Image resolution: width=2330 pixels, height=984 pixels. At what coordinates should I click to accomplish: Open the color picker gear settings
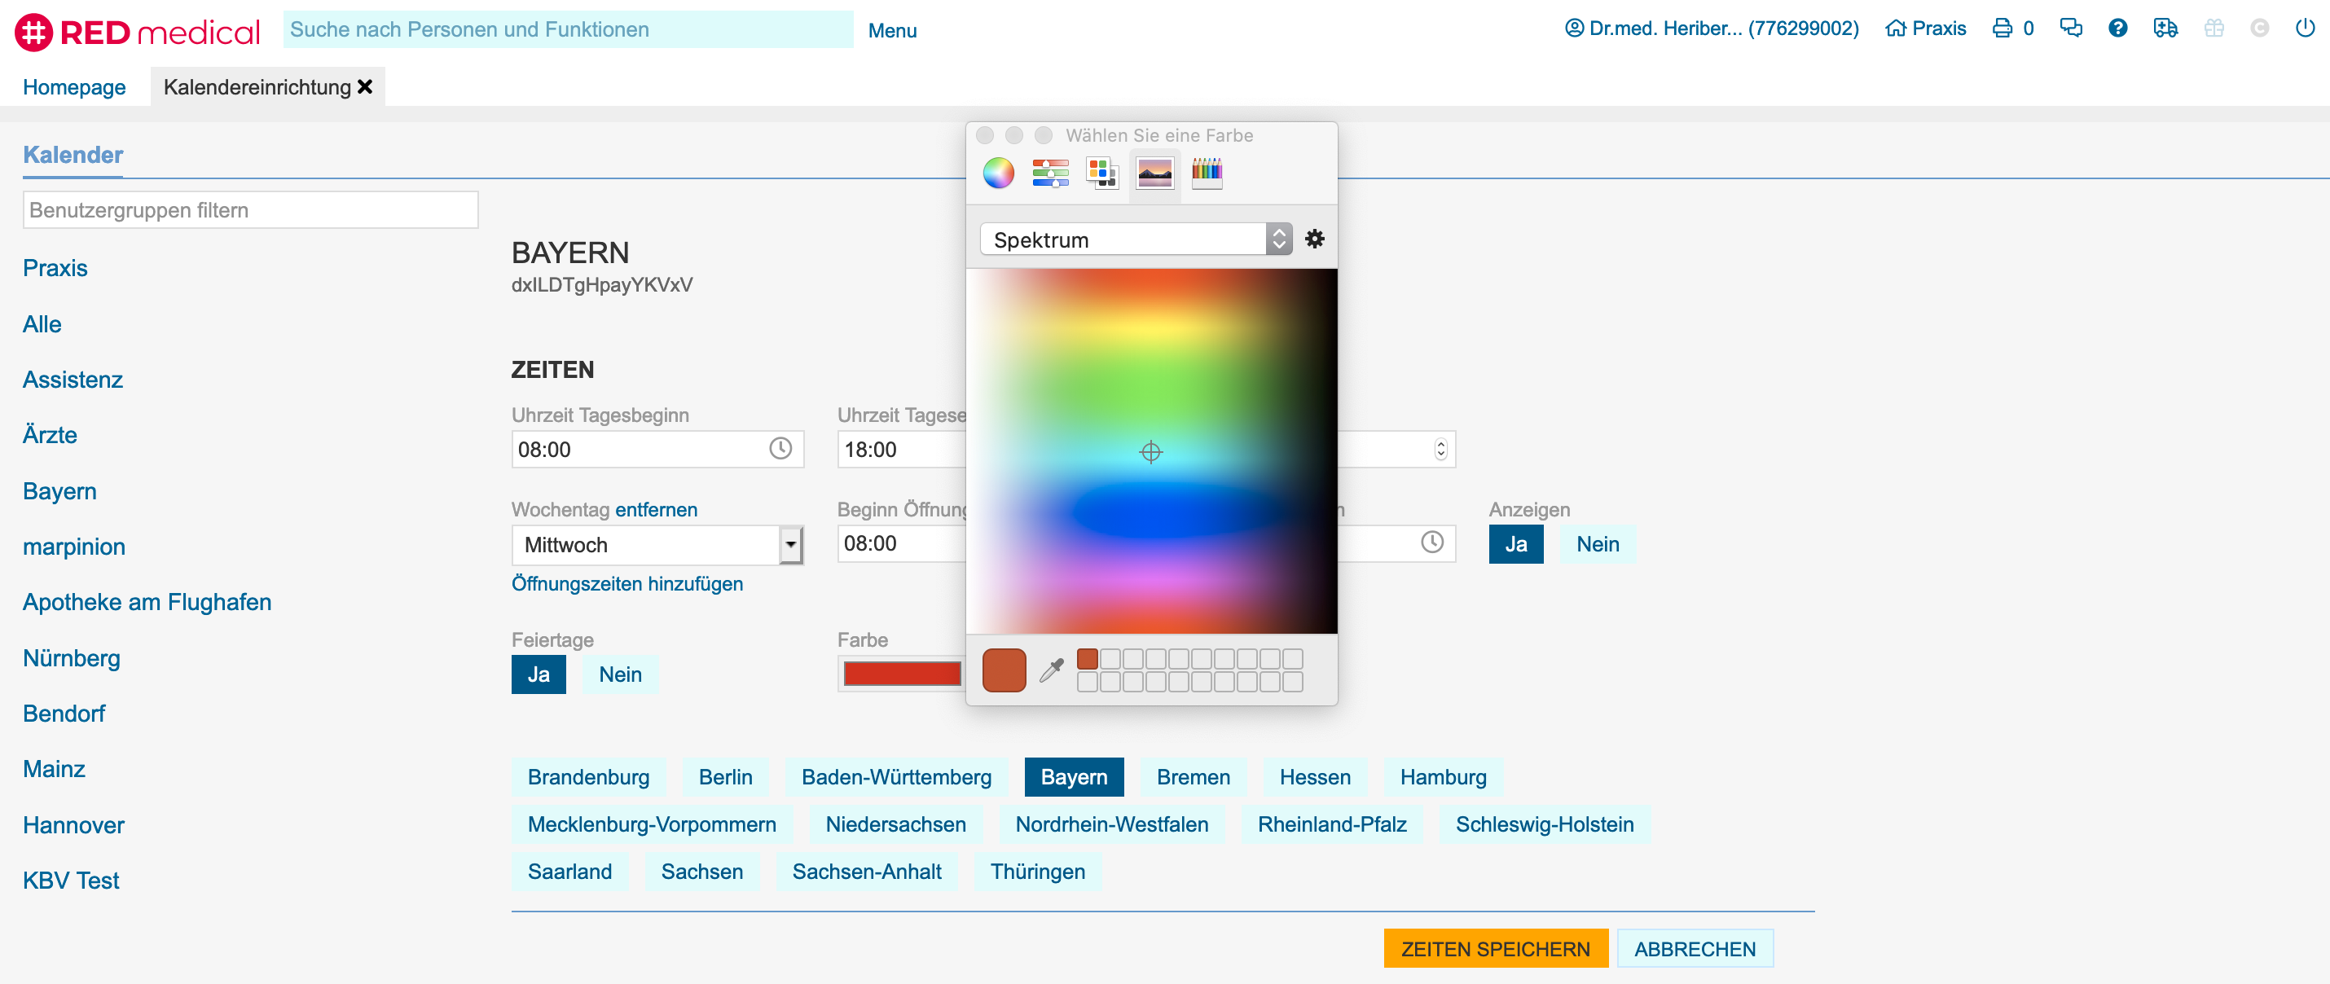pos(1314,239)
